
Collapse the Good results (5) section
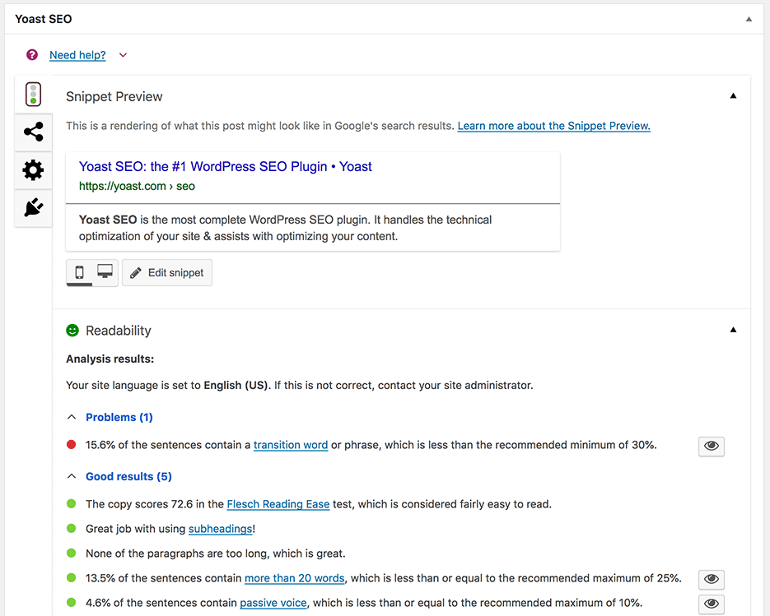(72, 476)
